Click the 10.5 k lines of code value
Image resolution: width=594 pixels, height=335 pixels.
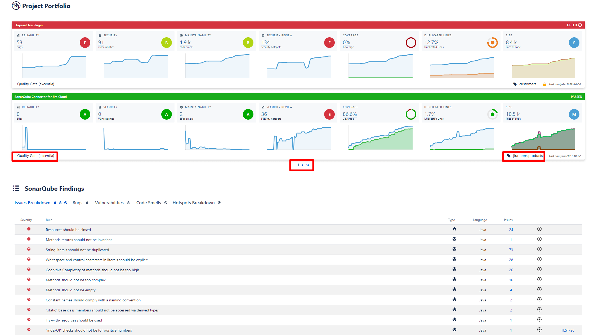(x=513, y=114)
